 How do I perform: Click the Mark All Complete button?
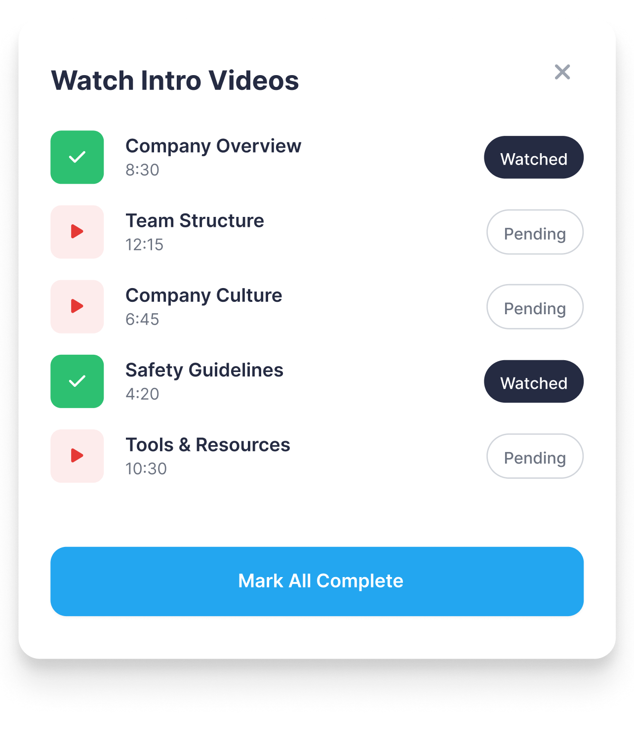point(317,581)
